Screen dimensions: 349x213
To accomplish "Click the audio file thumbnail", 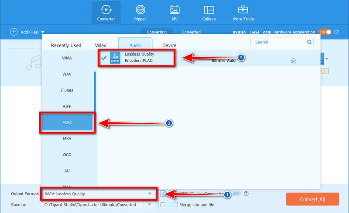I will pyautogui.click(x=26, y=62).
